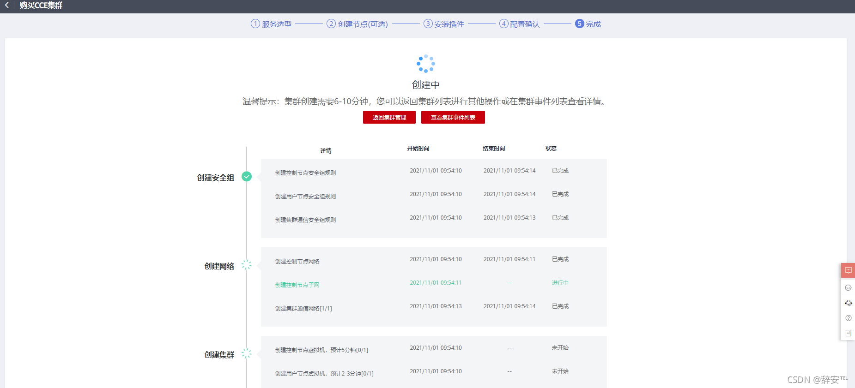Click 返回集群管理 button

point(389,117)
